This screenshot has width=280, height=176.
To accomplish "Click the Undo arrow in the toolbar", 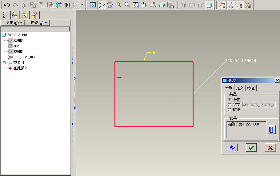I will (x=7, y=5).
